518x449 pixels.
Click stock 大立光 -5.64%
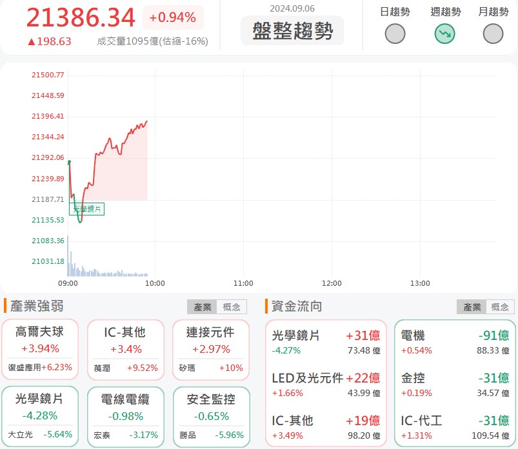click(x=40, y=434)
